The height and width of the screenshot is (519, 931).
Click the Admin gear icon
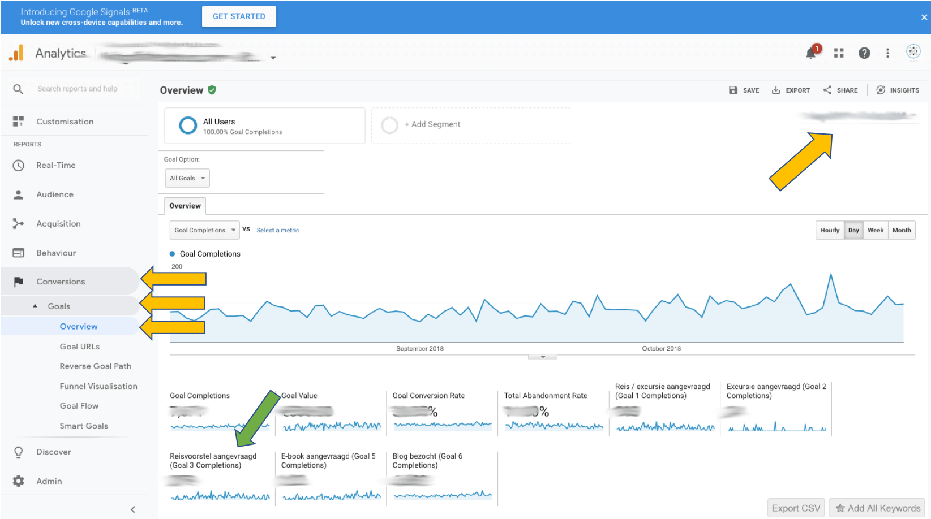coord(19,481)
